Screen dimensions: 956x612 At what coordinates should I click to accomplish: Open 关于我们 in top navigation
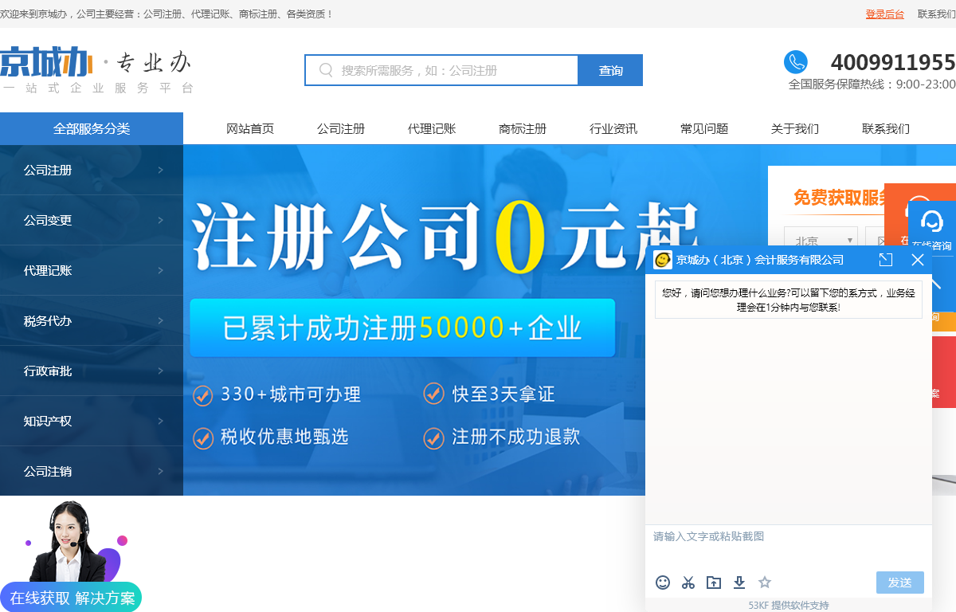coord(795,128)
